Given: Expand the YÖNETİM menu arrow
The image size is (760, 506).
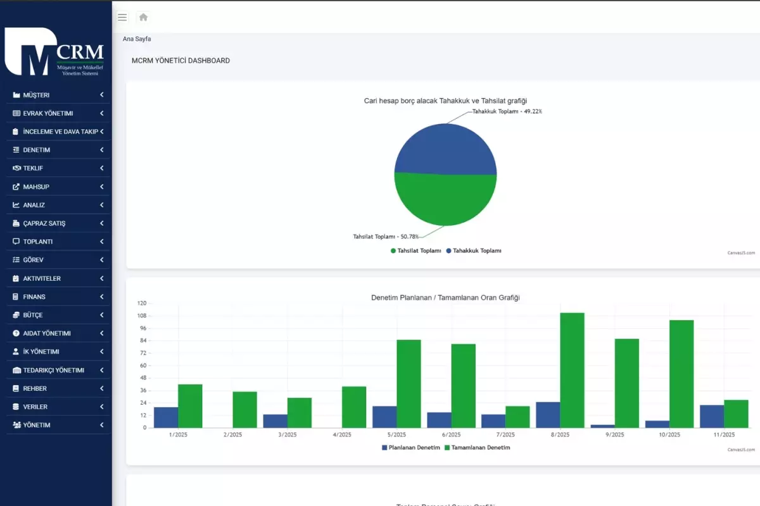Looking at the screenshot, I should [x=102, y=425].
